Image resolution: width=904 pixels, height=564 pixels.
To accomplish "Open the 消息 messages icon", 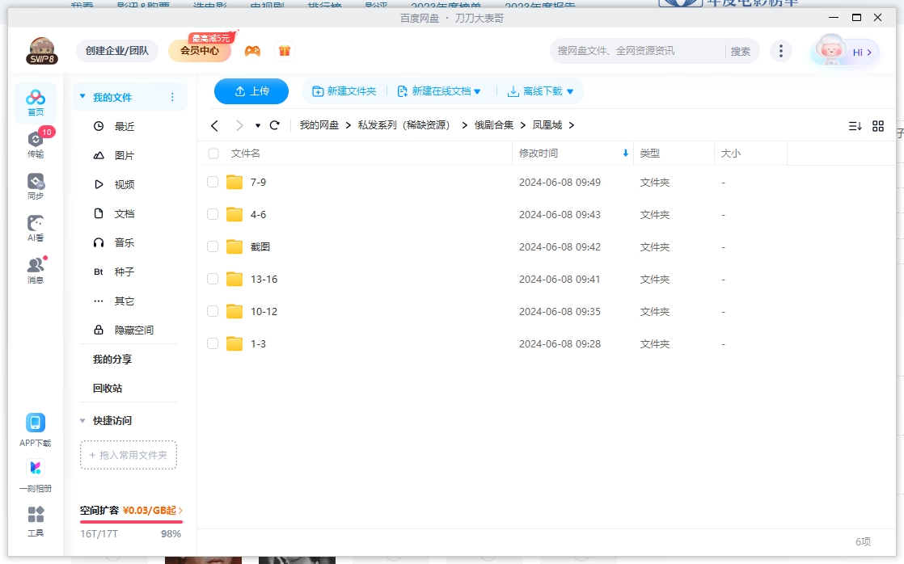I will (34, 267).
